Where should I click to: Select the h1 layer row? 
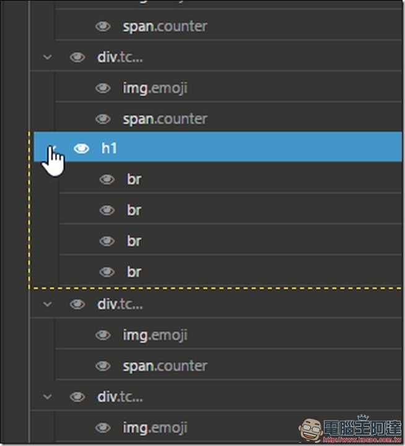[217, 147]
